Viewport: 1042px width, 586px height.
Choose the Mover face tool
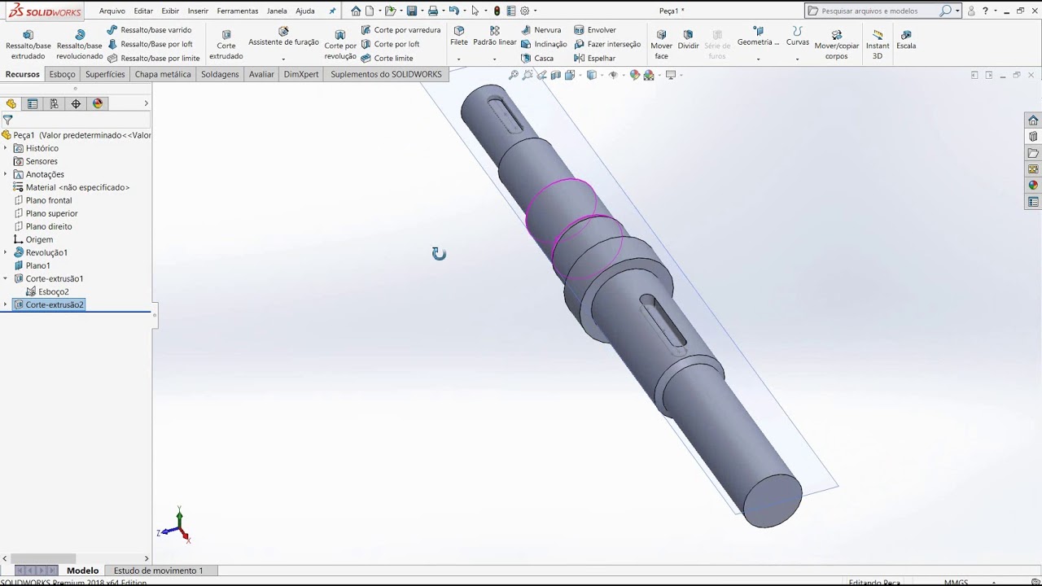(662, 45)
